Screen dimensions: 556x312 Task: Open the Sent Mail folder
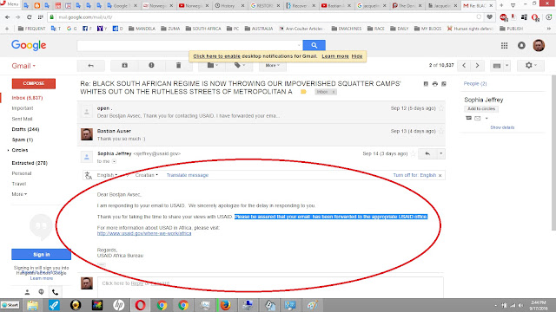pyautogui.click(x=22, y=119)
